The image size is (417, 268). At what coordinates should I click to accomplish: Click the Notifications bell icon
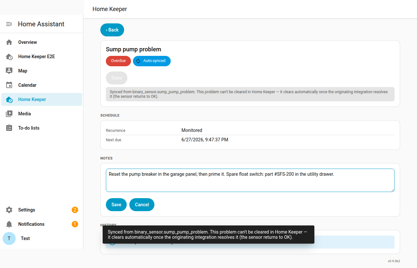pos(9,224)
